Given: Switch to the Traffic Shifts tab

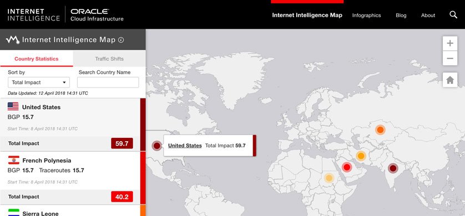Looking at the screenshot, I should [x=109, y=59].
